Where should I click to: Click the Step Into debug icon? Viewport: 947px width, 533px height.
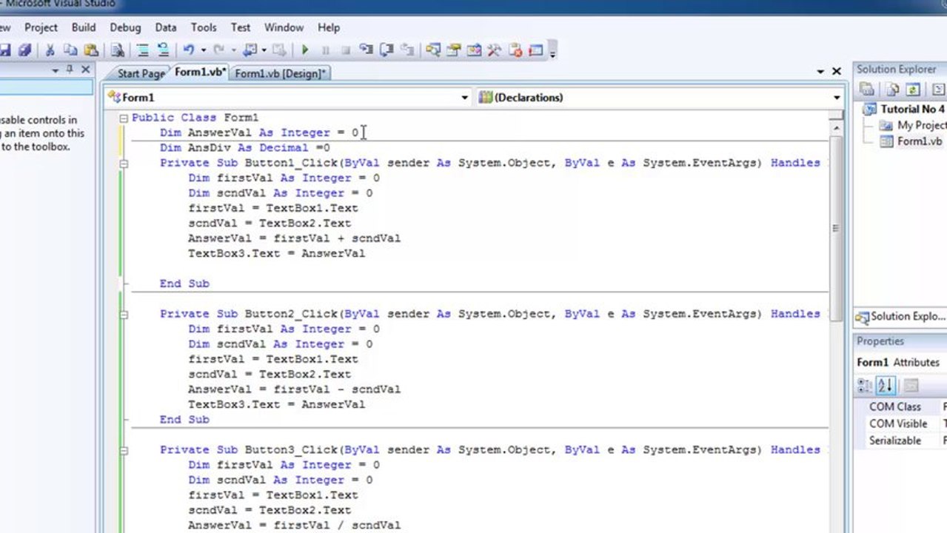tap(365, 50)
